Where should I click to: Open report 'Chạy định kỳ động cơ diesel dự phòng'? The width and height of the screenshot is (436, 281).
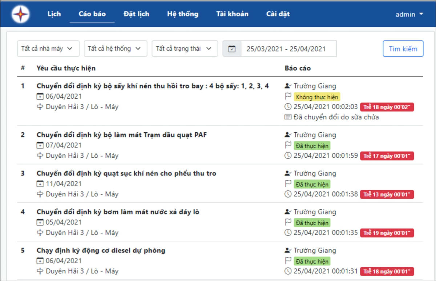(x=100, y=251)
